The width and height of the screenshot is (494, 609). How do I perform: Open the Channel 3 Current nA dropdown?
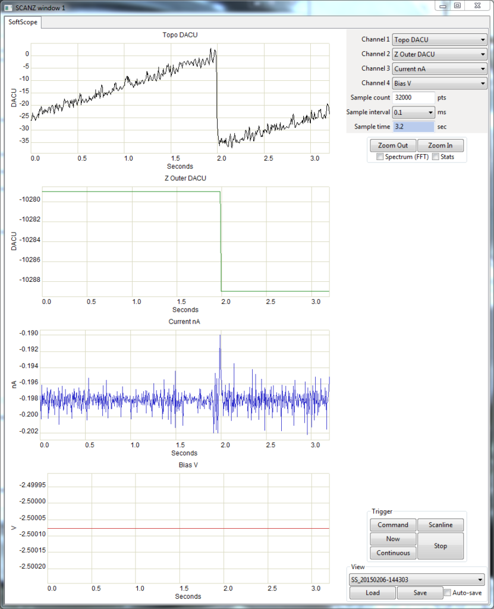point(440,69)
